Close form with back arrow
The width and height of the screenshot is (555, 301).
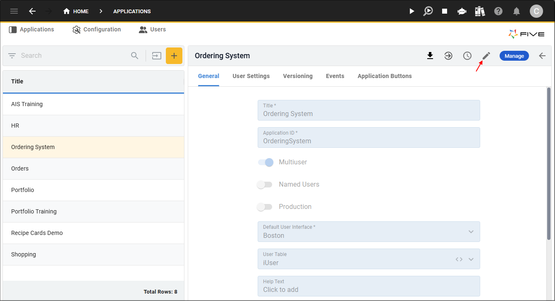click(x=543, y=56)
